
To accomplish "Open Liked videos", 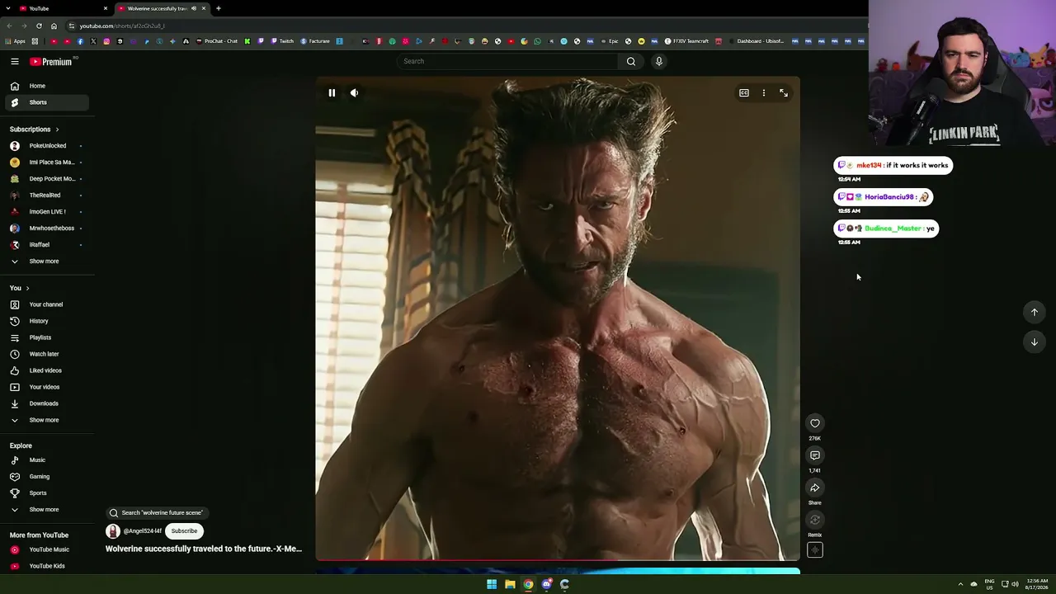I will [47, 370].
